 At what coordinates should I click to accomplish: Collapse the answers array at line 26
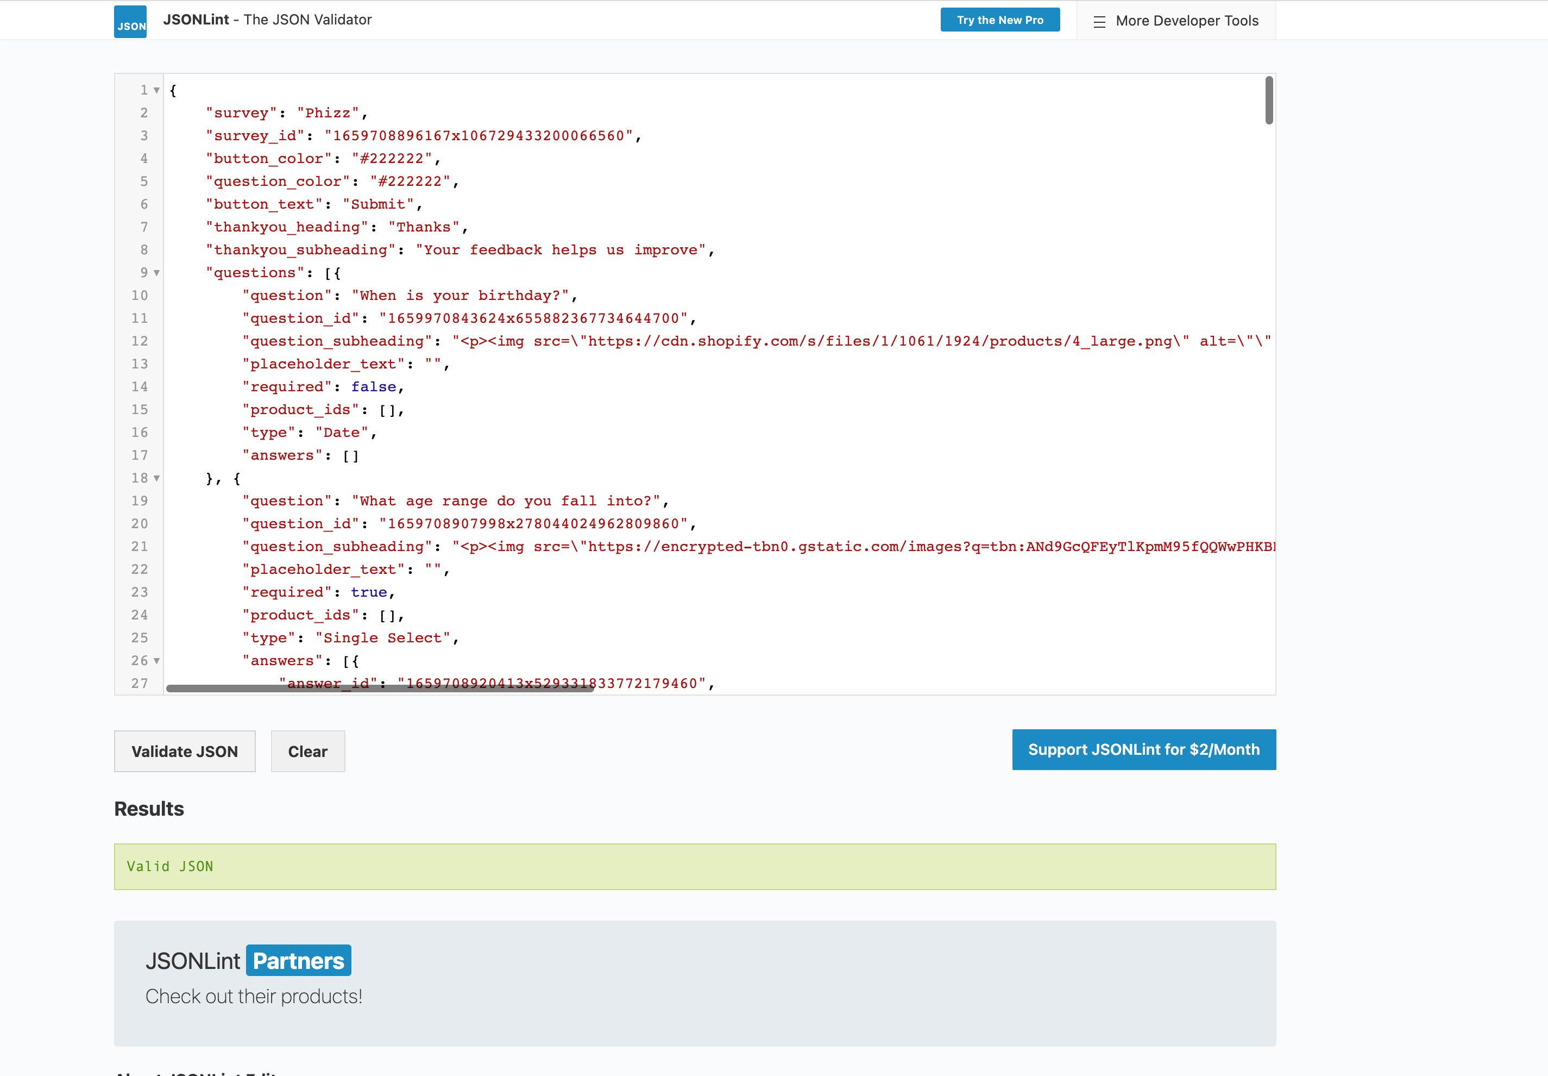[x=156, y=661]
